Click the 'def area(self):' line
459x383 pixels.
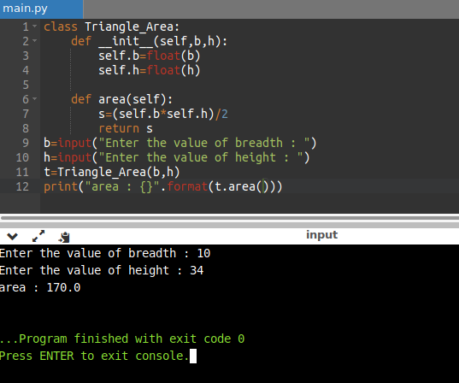(x=121, y=99)
